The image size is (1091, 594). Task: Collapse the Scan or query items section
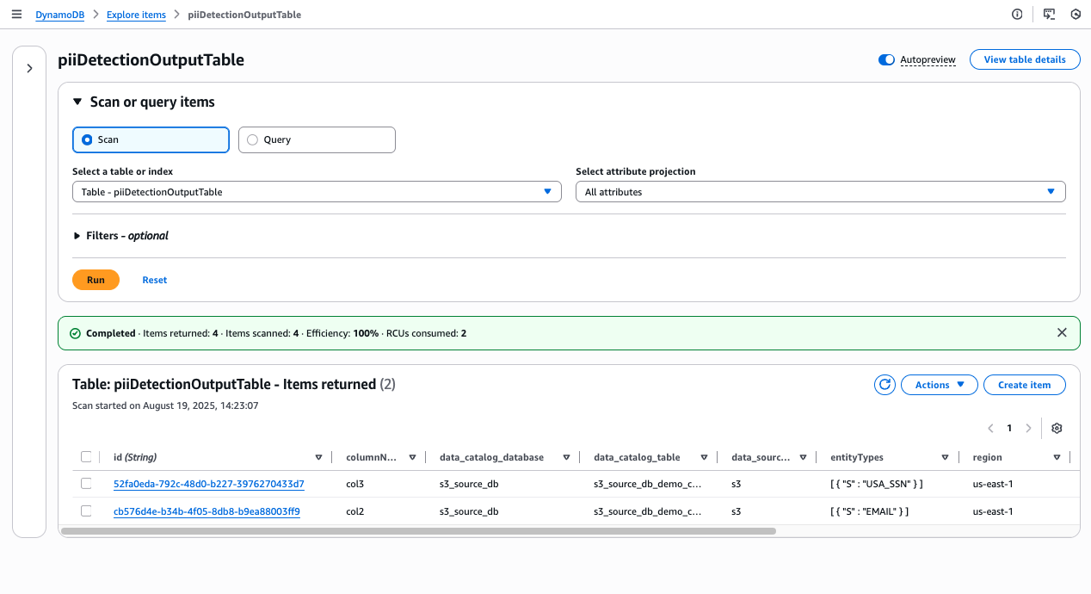click(77, 102)
